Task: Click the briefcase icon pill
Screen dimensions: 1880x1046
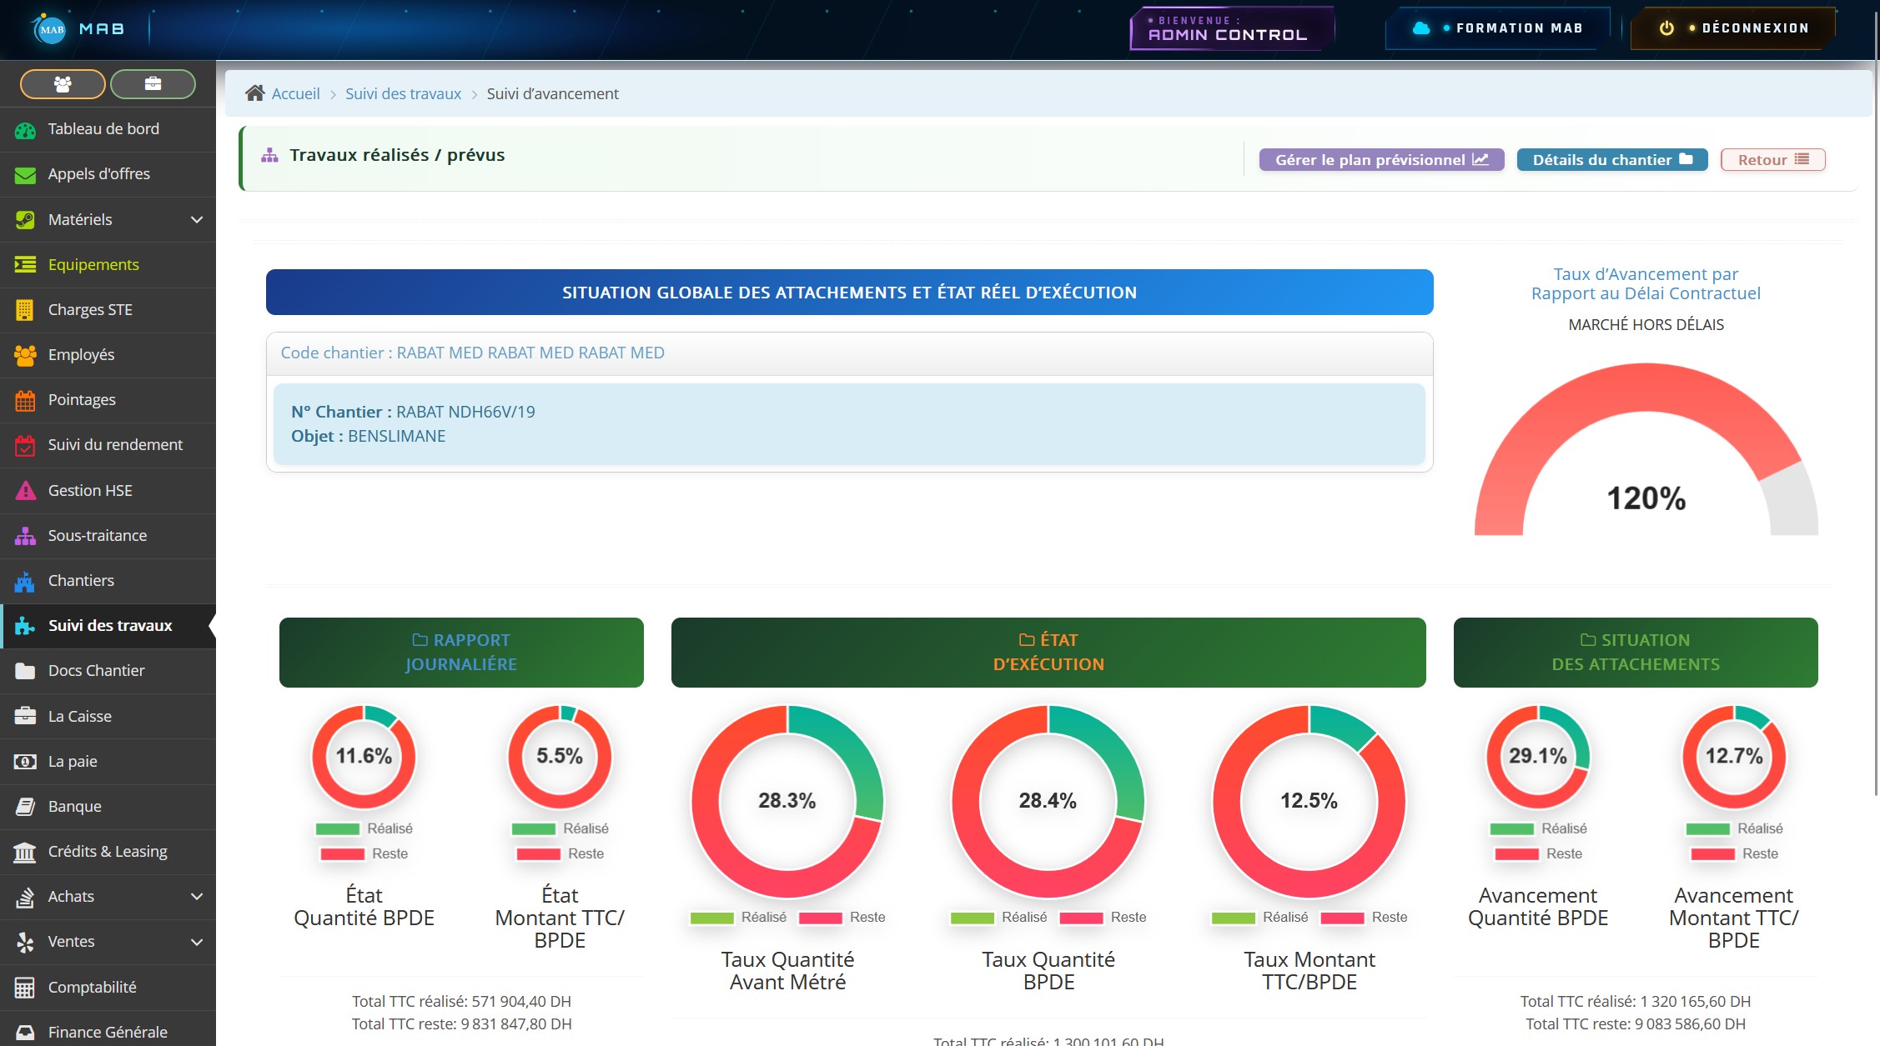Action: (x=153, y=84)
